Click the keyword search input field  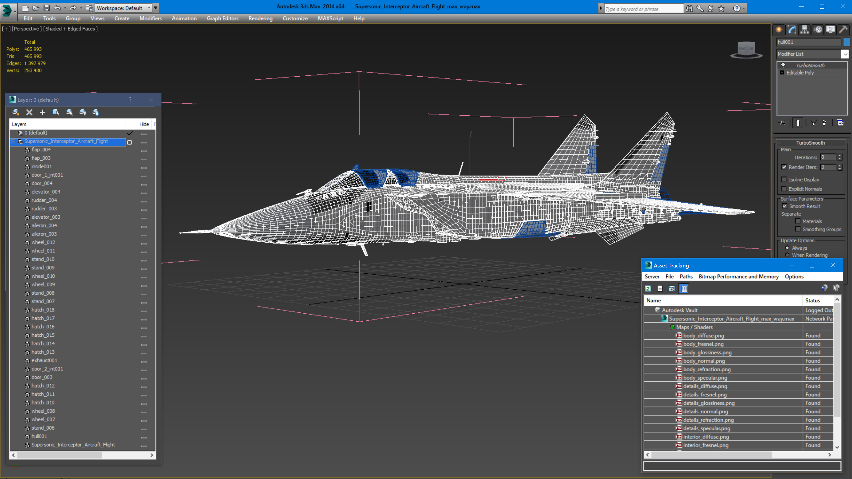(643, 9)
